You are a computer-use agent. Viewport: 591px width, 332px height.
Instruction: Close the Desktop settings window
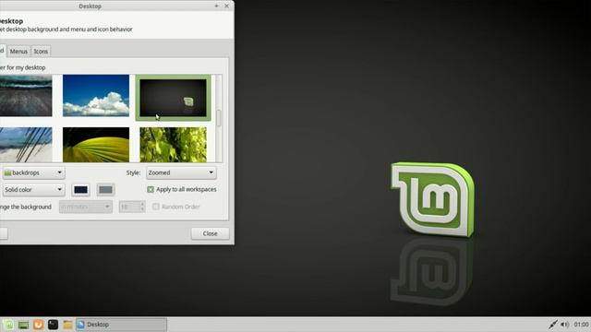pos(226,6)
